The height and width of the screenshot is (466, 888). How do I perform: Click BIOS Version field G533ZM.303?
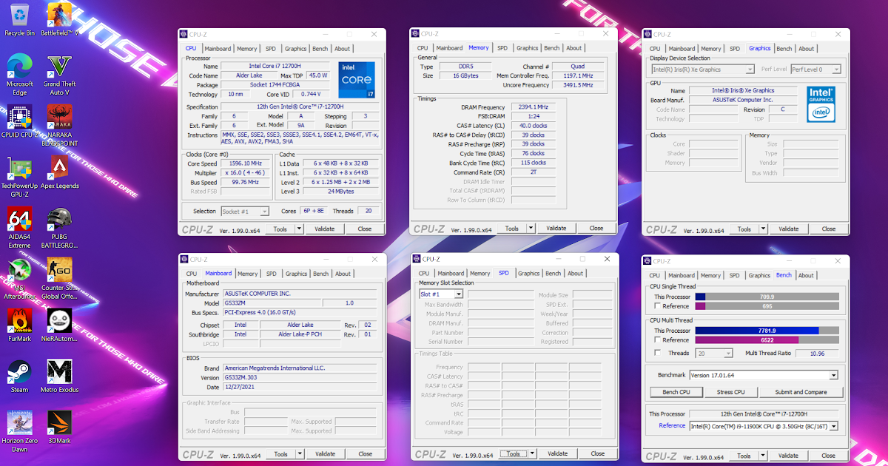[300, 378]
